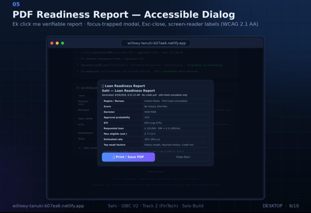Viewport: 311px width, 213px height.
Task: Click the footer 'Sahi · GIBC V2 · Track 2' text
Action: click(155, 206)
